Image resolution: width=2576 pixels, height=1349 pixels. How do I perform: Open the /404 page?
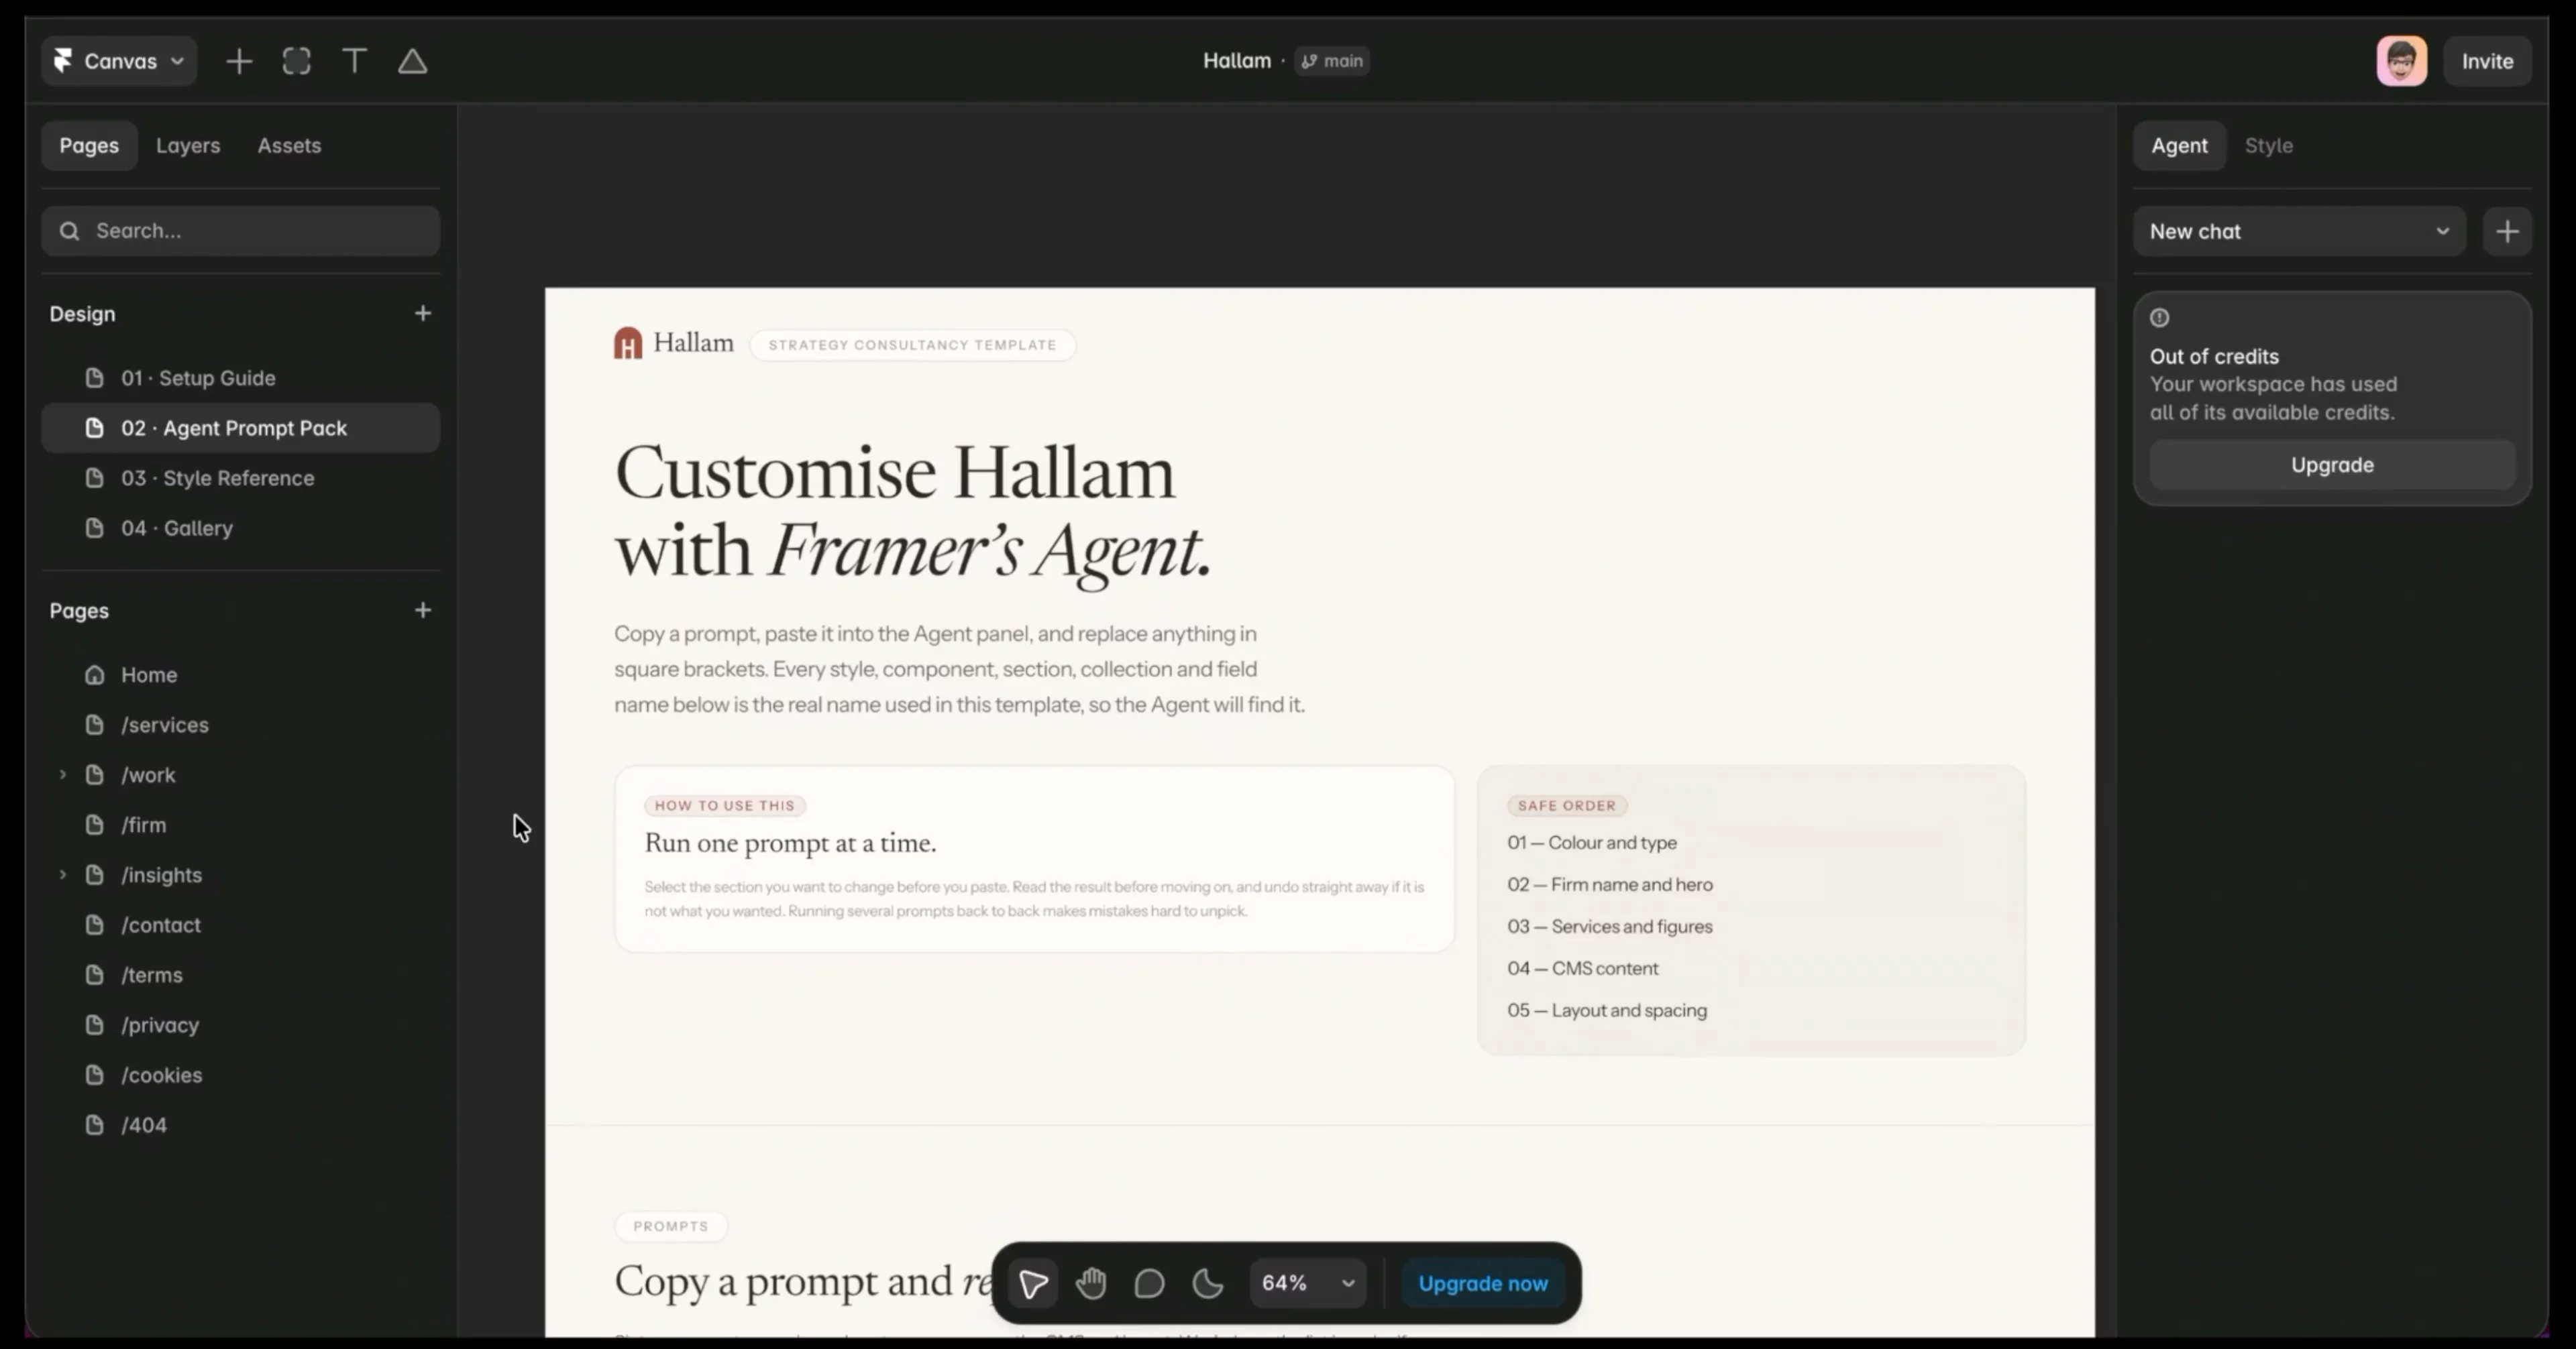pos(241,1124)
